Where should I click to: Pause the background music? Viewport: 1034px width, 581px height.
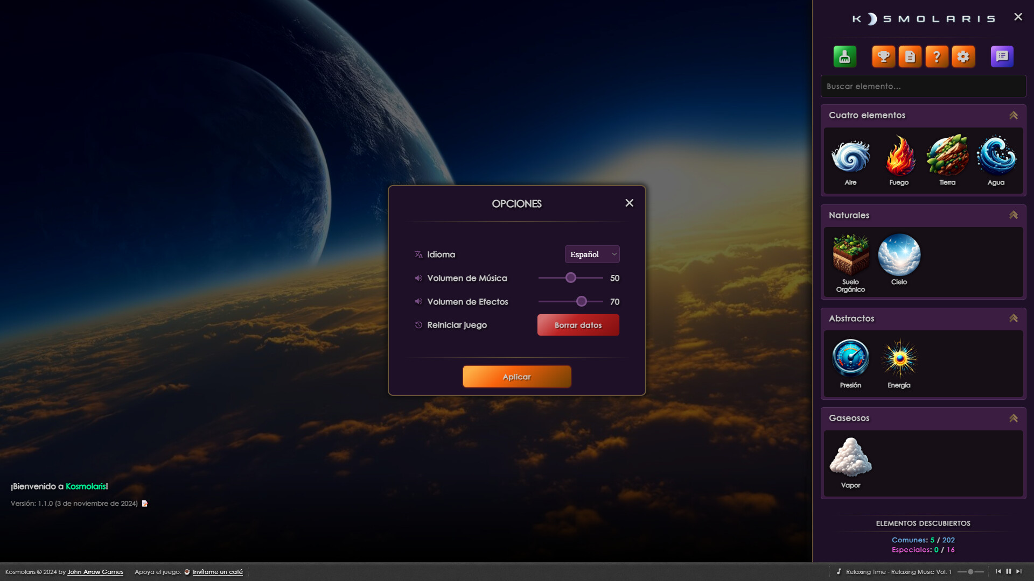[1008, 571]
